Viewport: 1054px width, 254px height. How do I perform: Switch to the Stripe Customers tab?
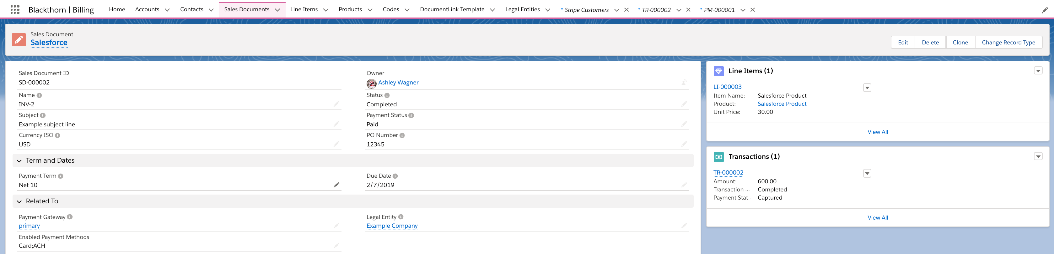click(x=586, y=10)
